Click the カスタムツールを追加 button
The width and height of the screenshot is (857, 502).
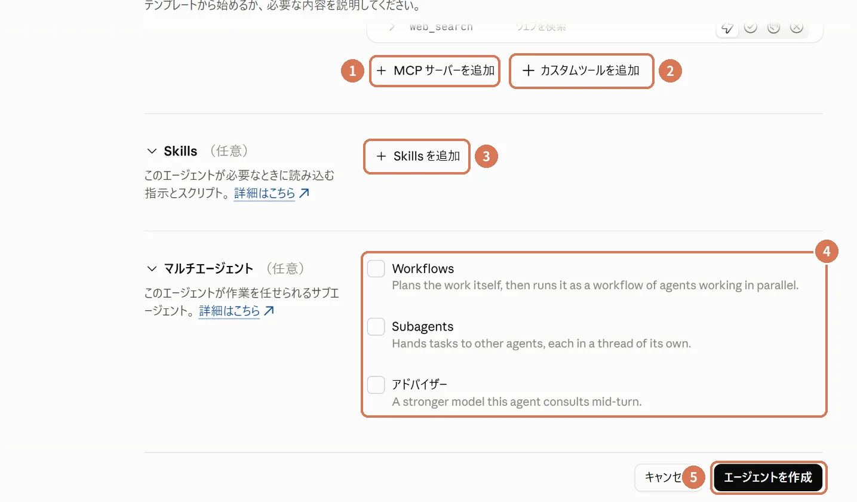(x=582, y=71)
